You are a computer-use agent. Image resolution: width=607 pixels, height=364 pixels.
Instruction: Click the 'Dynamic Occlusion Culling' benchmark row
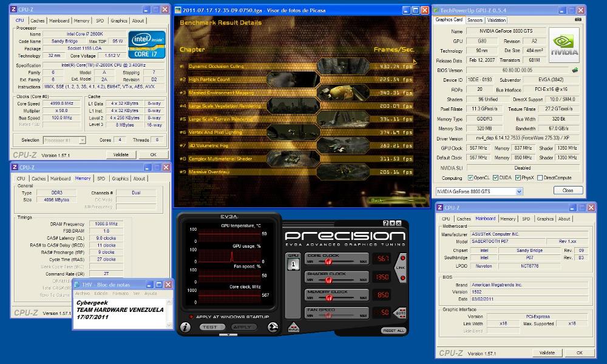296,67
